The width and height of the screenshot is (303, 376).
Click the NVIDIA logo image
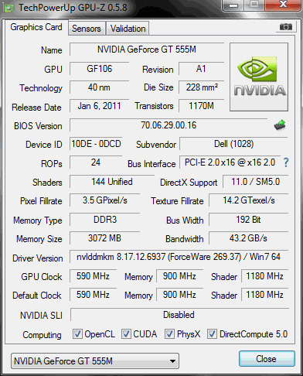tap(259, 77)
